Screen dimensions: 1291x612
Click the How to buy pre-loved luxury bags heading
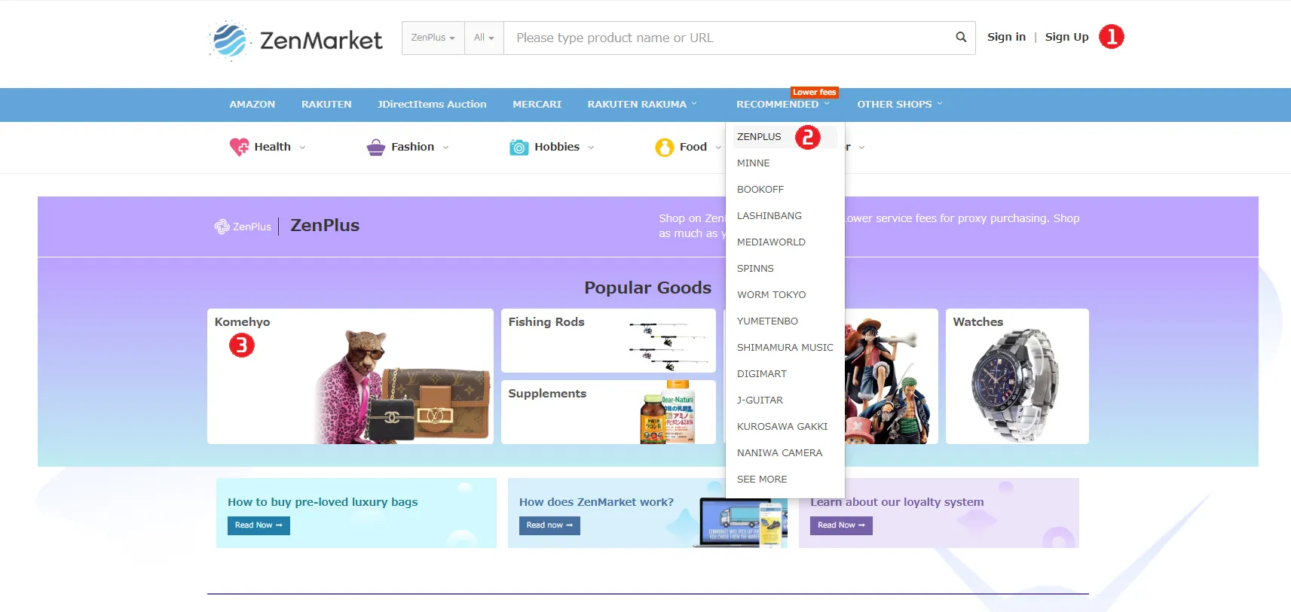(x=323, y=502)
